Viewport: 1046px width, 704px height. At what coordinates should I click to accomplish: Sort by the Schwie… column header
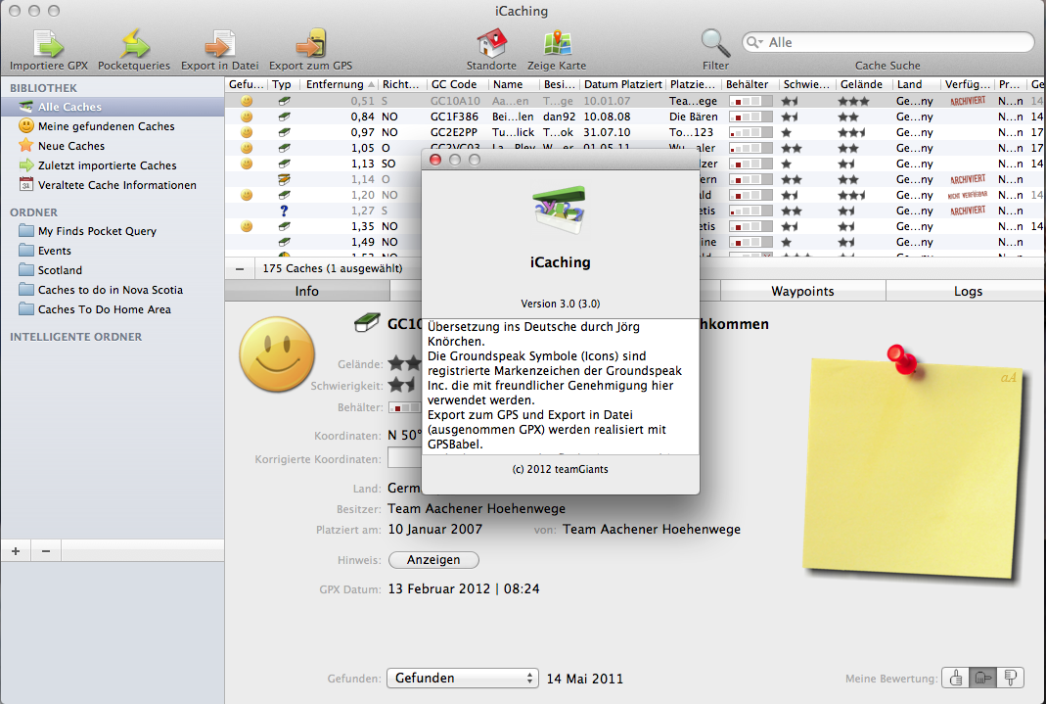tap(806, 84)
